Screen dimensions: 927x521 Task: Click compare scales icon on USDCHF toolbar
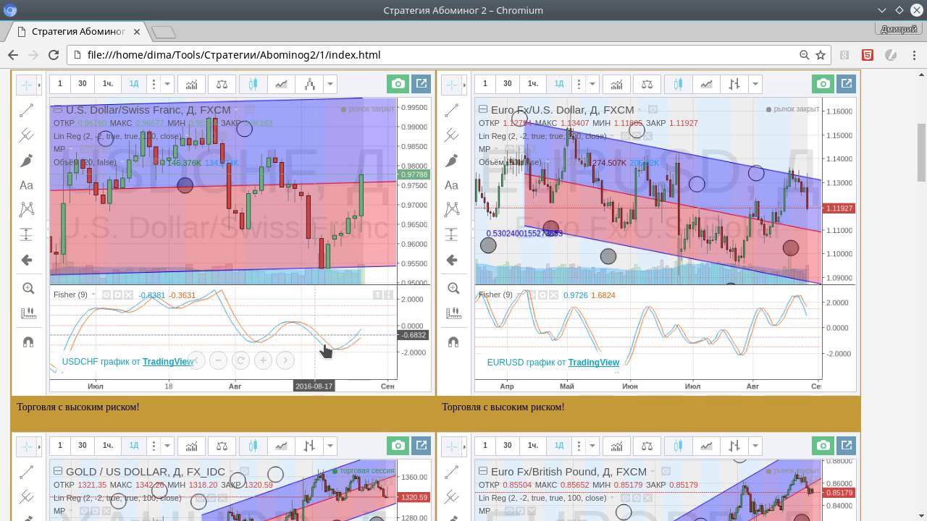tap(222, 84)
